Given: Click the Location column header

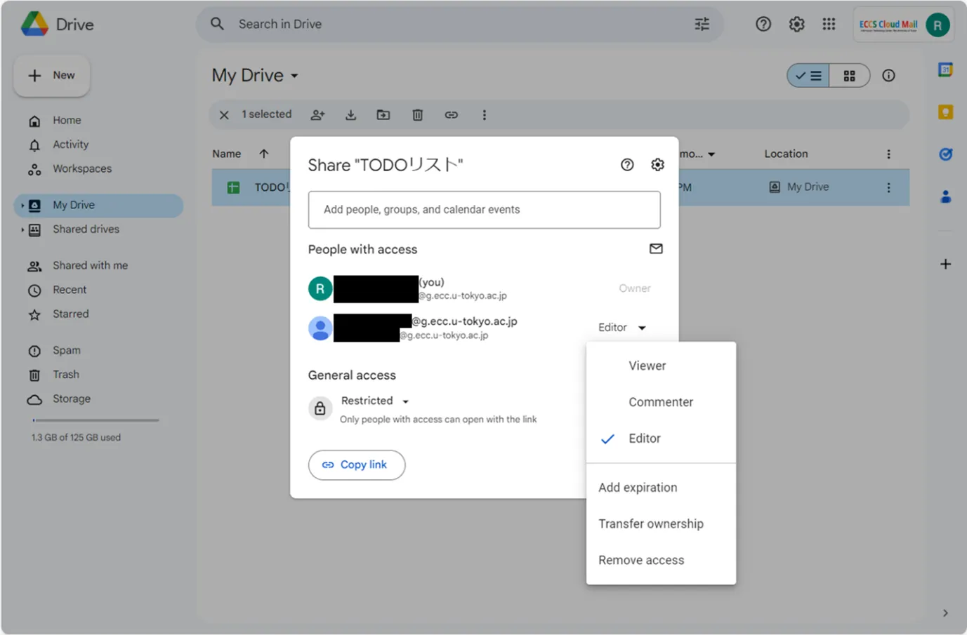Looking at the screenshot, I should (x=786, y=154).
